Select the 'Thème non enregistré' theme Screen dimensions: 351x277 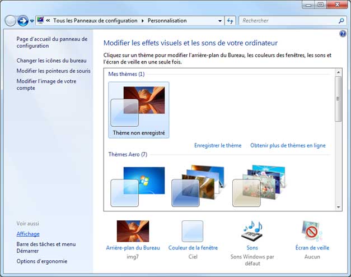click(139, 110)
